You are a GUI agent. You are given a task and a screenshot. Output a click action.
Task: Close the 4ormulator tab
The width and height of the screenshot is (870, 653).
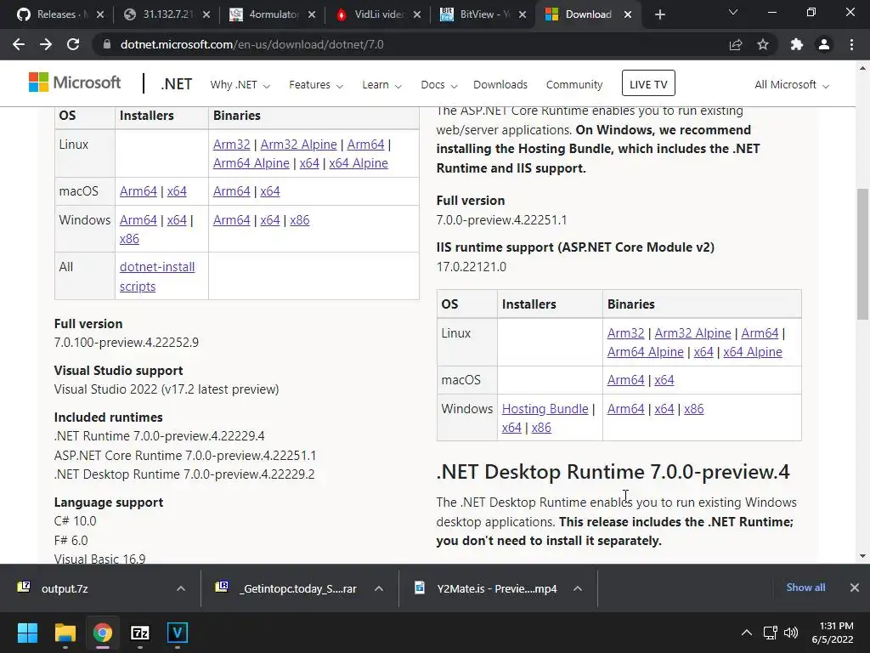coord(312,14)
